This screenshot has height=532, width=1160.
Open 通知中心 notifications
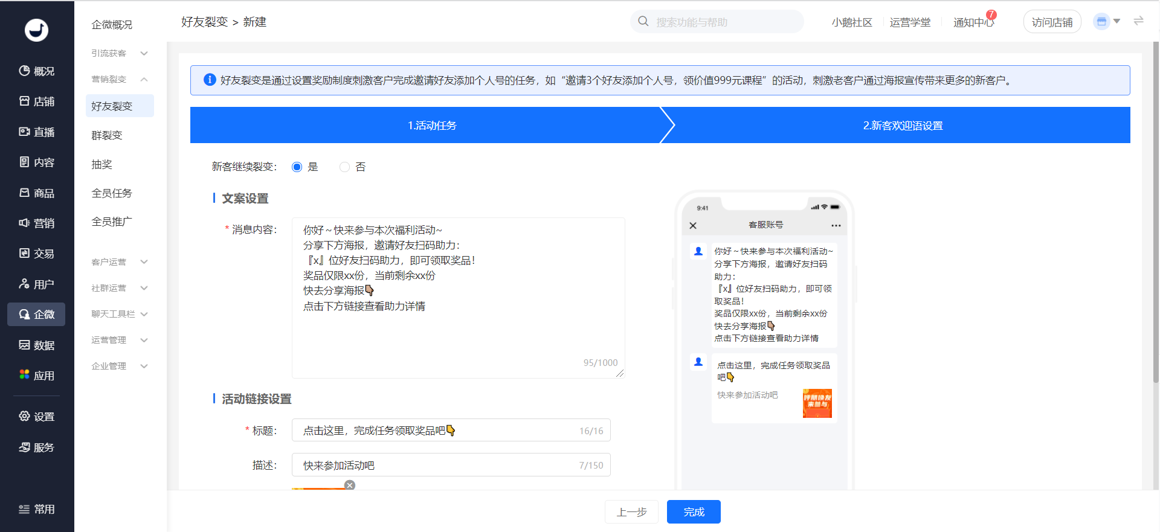click(973, 22)
